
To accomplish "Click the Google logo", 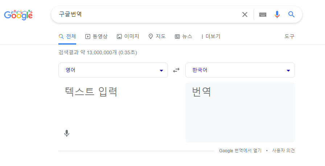I will click(18, 15).
